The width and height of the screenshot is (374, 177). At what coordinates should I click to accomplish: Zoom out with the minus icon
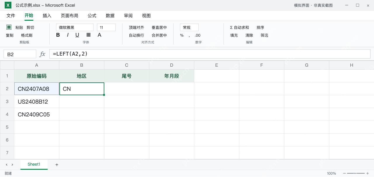[344, 173]
